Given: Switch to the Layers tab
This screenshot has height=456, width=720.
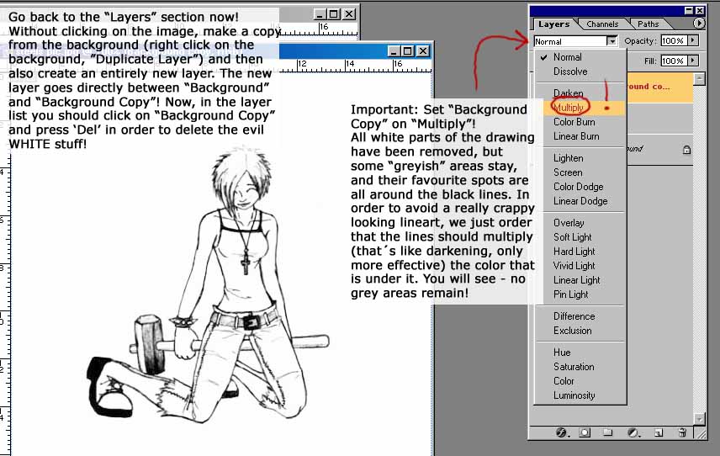Looking at the screenshot, I should [x=553, y=24].
